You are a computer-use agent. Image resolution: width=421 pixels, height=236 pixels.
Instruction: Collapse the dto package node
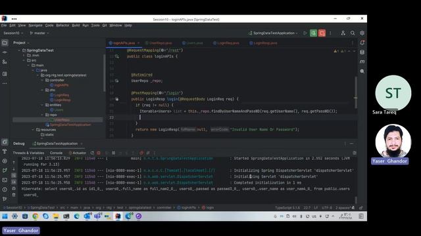point(42,90)
